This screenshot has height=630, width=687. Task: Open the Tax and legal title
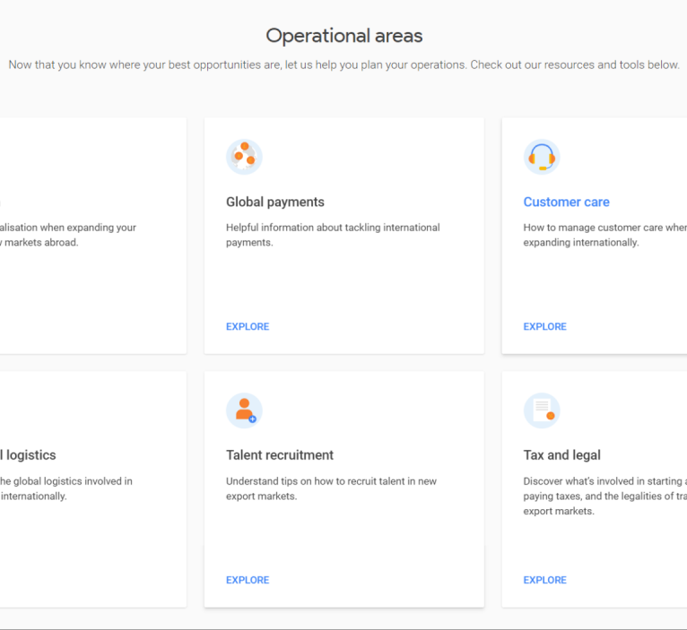tap(561, 455)
